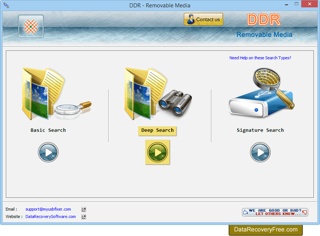Click the Website: label
This screenshot has height=236, width=320.
tap(14, 216)
